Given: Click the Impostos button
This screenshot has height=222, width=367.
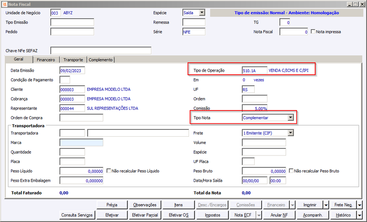Looking at the screenshot, I should tap(212, 215).
